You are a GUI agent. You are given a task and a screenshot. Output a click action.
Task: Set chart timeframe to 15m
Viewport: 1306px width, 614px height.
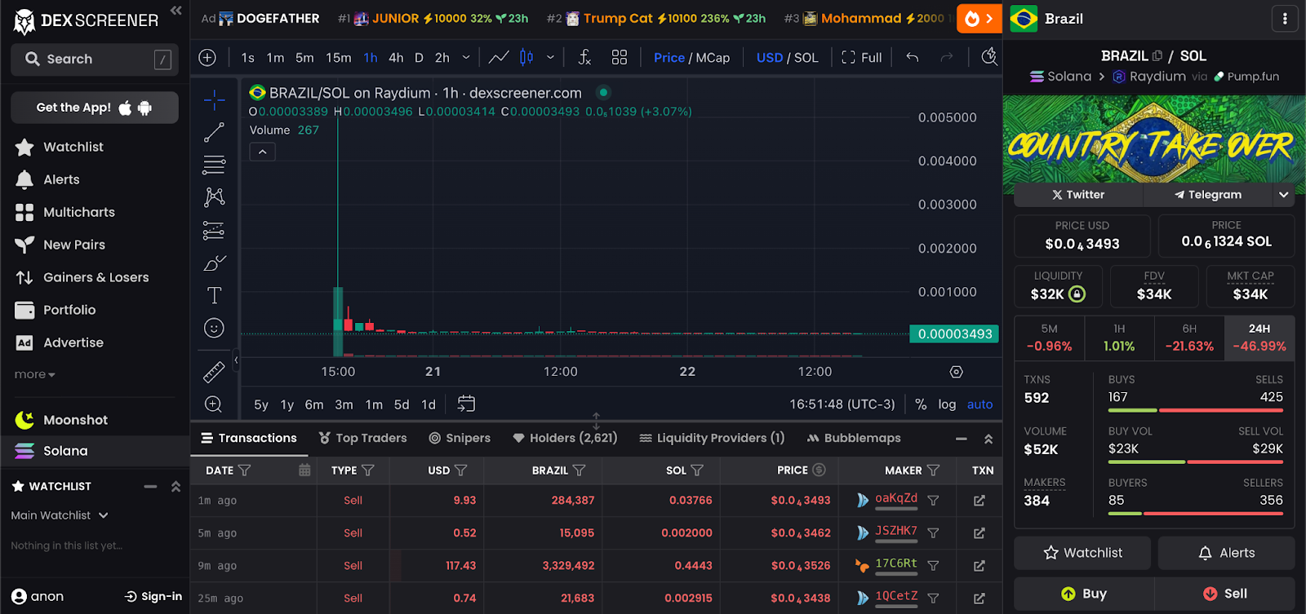tap(339, 58)
